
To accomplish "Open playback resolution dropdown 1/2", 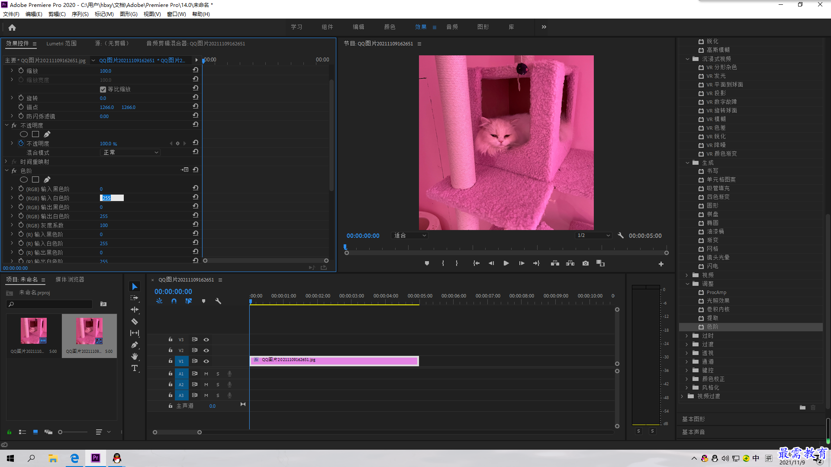I will pyautogui.click(x=593, y=236).
